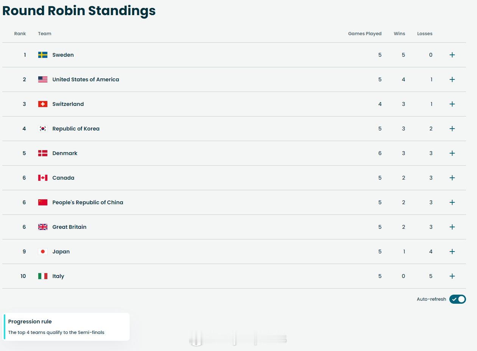Click the Canada flag icon
The image size is (477, 351).
(43, 178)
